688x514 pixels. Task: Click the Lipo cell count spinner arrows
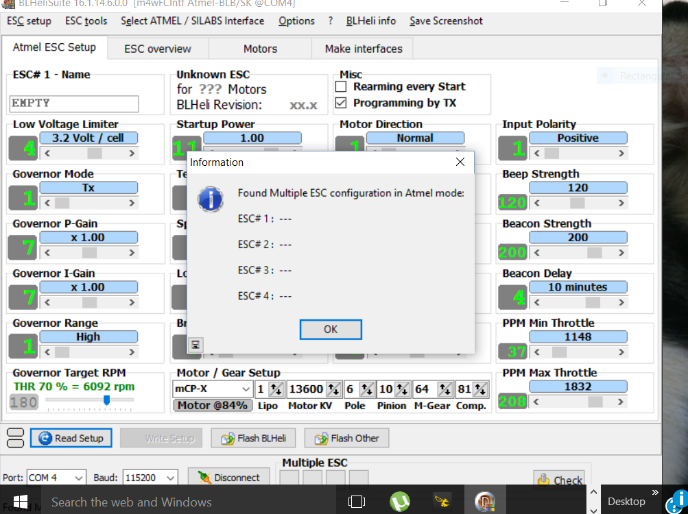[x=276, y=389]
